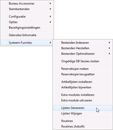
Task: Open the Bureau Accessoires submenu
Action: 27,4
